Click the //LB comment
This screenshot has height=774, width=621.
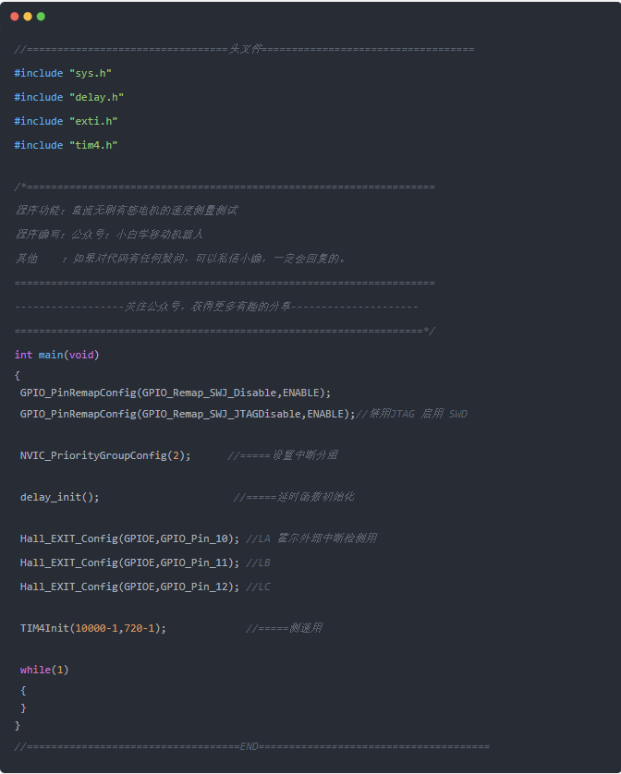[258, 562]
